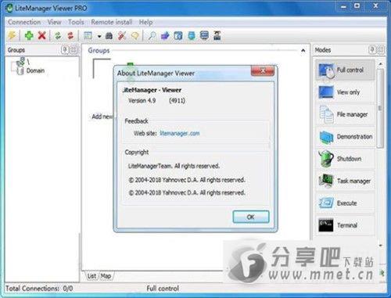Open the Connection menu
The image size is (391, 298).
pos(24,22)
